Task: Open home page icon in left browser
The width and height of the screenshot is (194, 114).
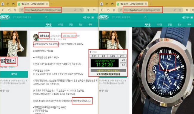Action: [15, 10]
